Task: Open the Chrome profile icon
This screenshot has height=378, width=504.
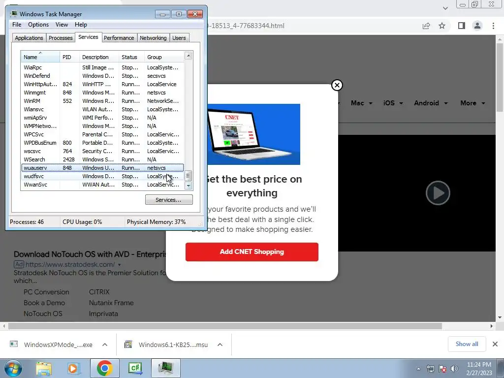Action: [x=477, y=26]
